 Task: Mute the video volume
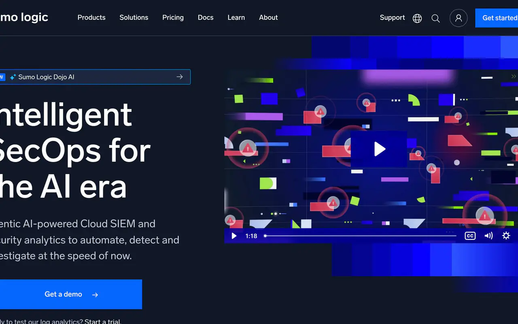tap(488, 236)
